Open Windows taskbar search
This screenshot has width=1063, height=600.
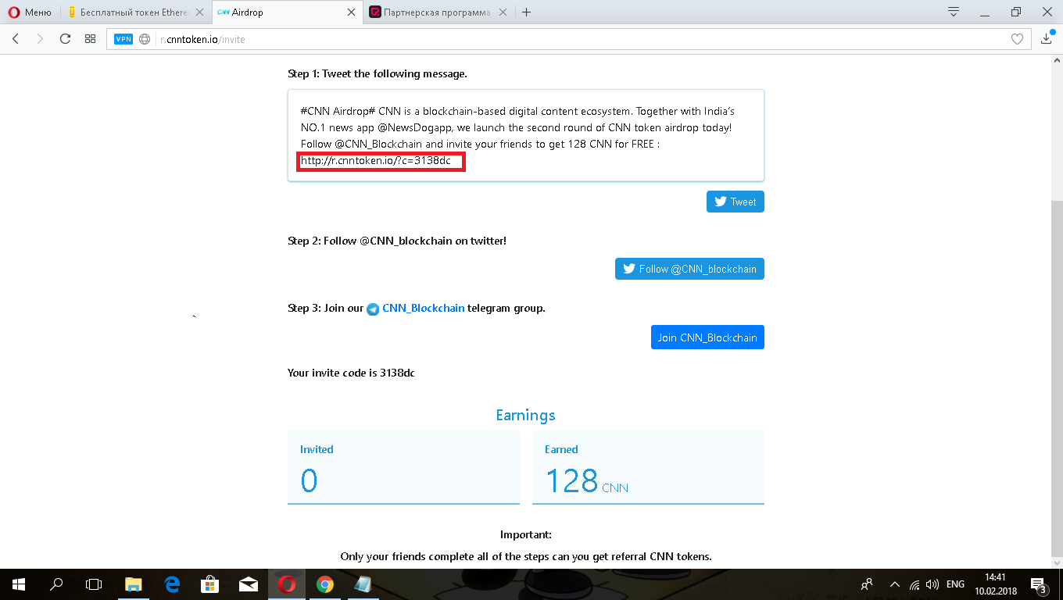(x=56, y=584)
